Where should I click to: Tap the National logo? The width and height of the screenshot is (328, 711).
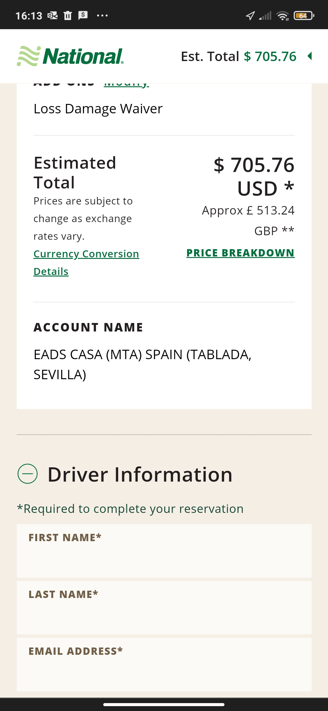tap(70, 56)
